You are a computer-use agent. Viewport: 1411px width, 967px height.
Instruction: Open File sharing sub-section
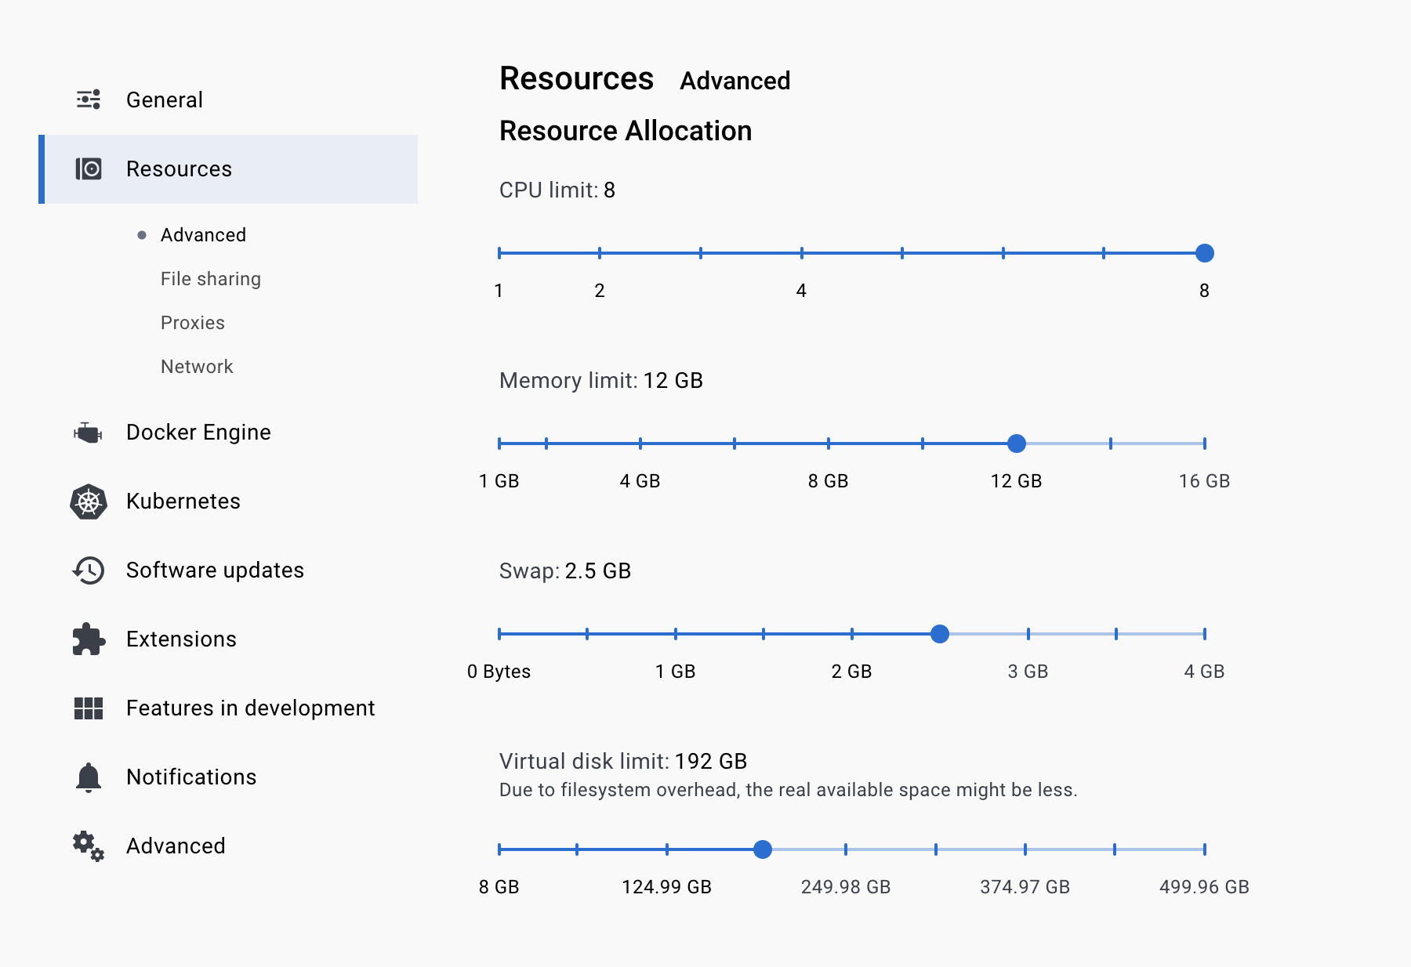click(x=211, y=279)
